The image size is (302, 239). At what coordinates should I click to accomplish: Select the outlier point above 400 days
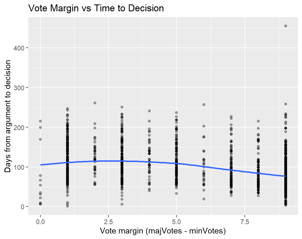[x=285, y=26]
